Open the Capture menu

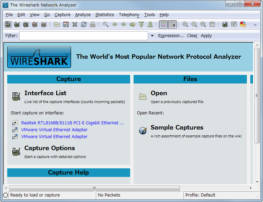click(x=62, y=15)
